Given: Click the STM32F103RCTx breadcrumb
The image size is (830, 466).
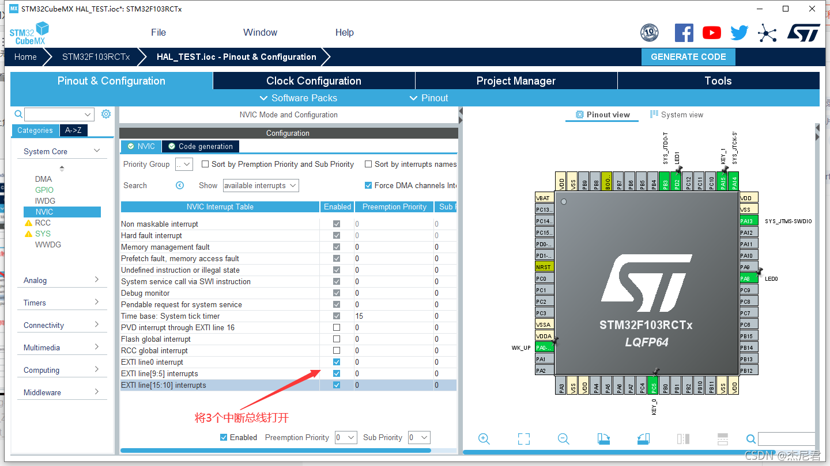Looking at the screenshot, I should click(96, 57).
